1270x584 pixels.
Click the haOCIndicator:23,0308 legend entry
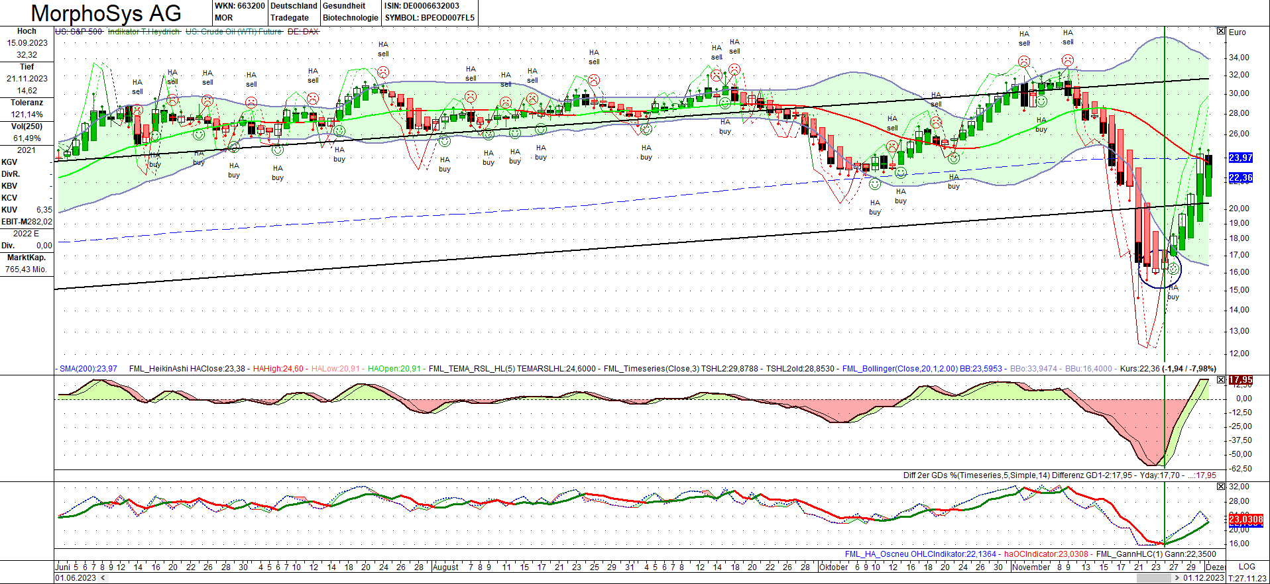(1046, 554)
